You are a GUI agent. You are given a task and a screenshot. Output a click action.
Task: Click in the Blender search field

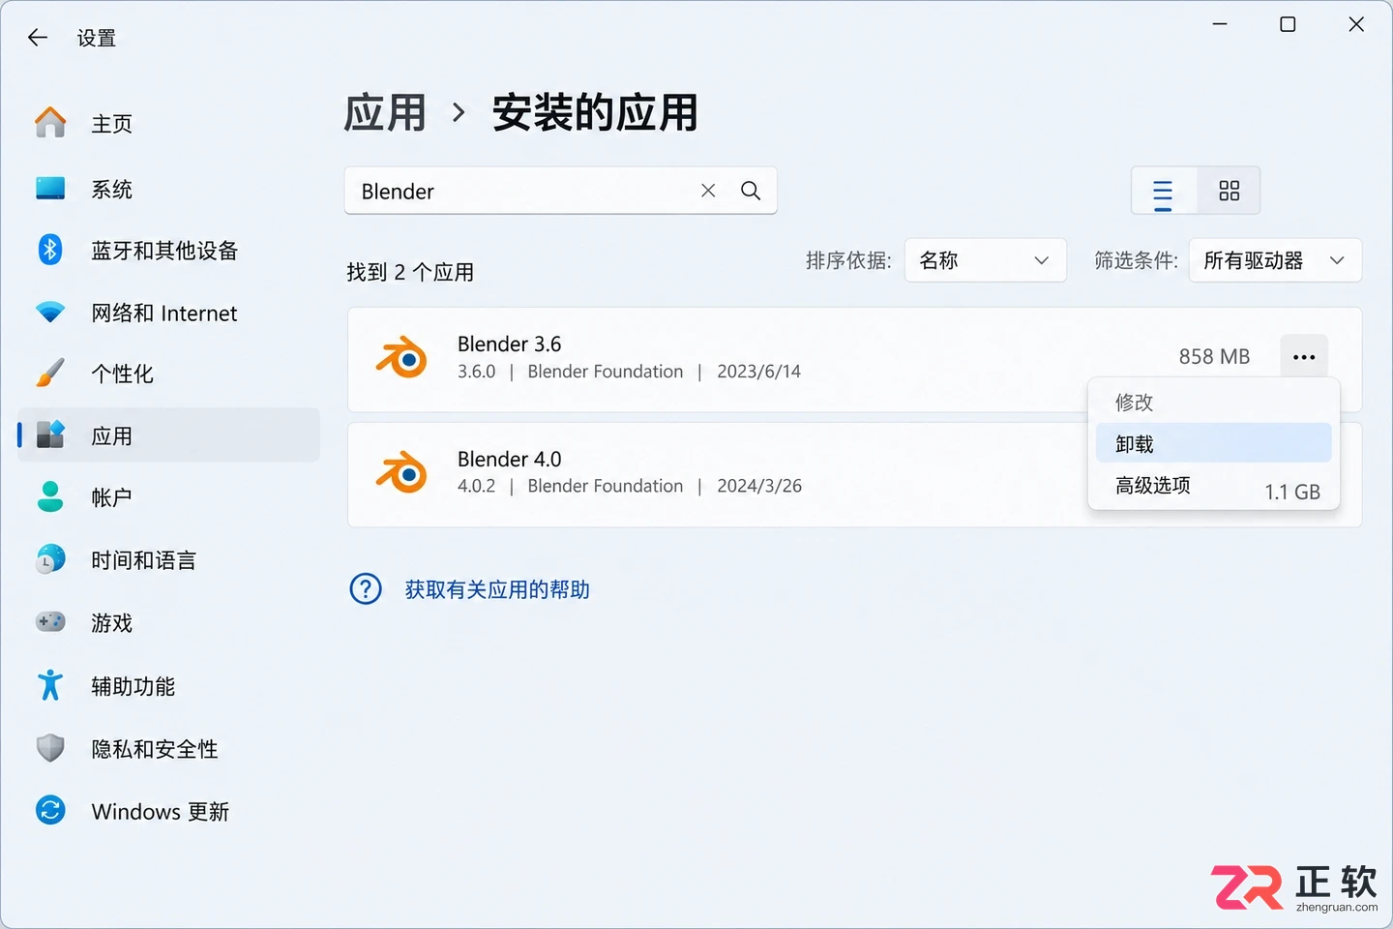click(561, 191)
